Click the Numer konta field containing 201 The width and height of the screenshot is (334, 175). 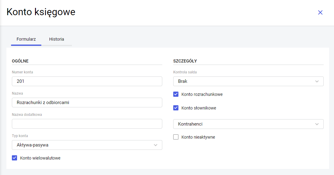[x=87, y=81]
